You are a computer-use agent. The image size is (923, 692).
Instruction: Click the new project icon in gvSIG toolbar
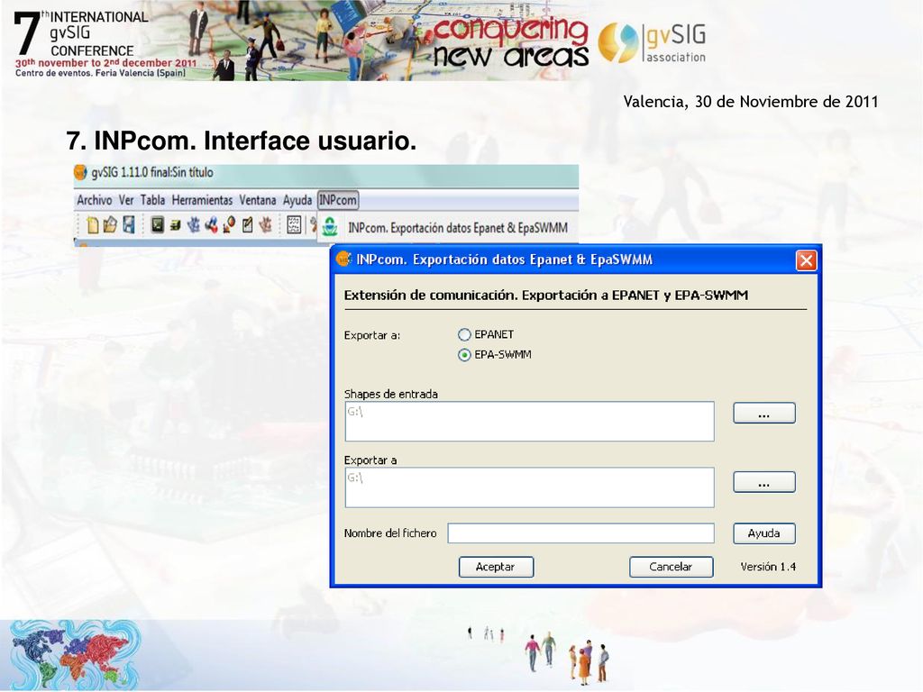point(93,224)
